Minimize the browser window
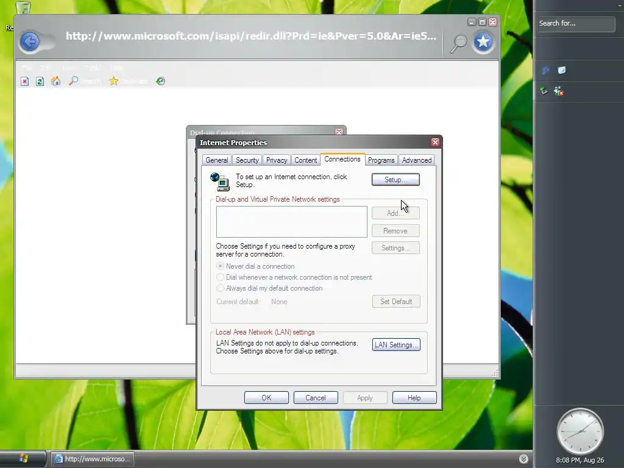The image size is (624, 468). tap(472, 22)
